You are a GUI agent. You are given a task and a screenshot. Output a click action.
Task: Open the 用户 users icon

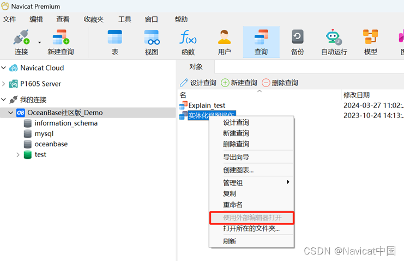[x=224, y=42]
